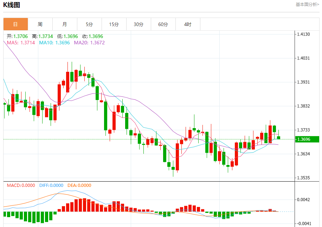Click the last green candlestick on chart
Image resolution: width=322 pixels, height=227 pixels.
point(279,138)
